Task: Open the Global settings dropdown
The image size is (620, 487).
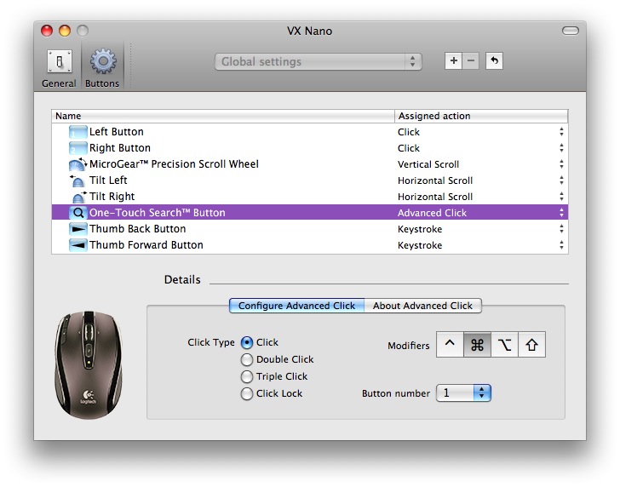Action: 319,61
